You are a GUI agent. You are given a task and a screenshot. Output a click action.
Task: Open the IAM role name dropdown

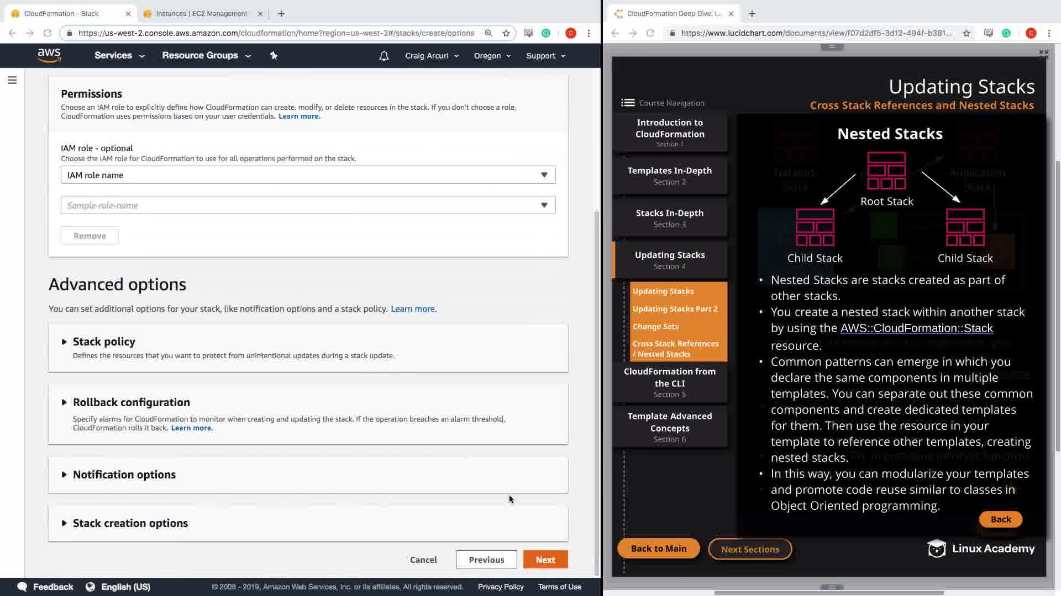pyautogui.click(x=308, y=175)
